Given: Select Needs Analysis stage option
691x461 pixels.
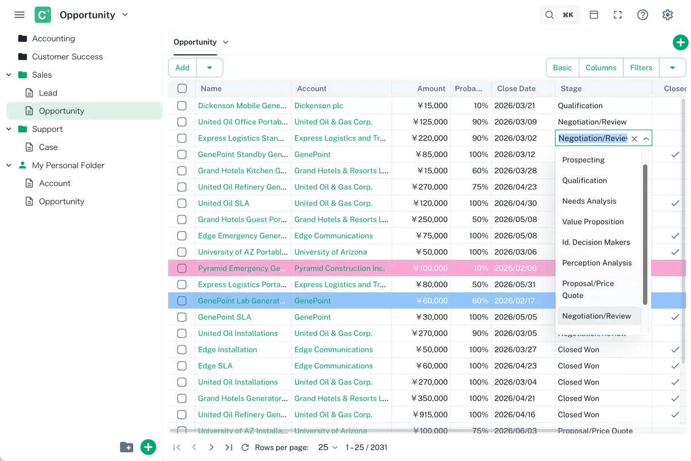Looking at the screenshot, I should tap(599, 201).
